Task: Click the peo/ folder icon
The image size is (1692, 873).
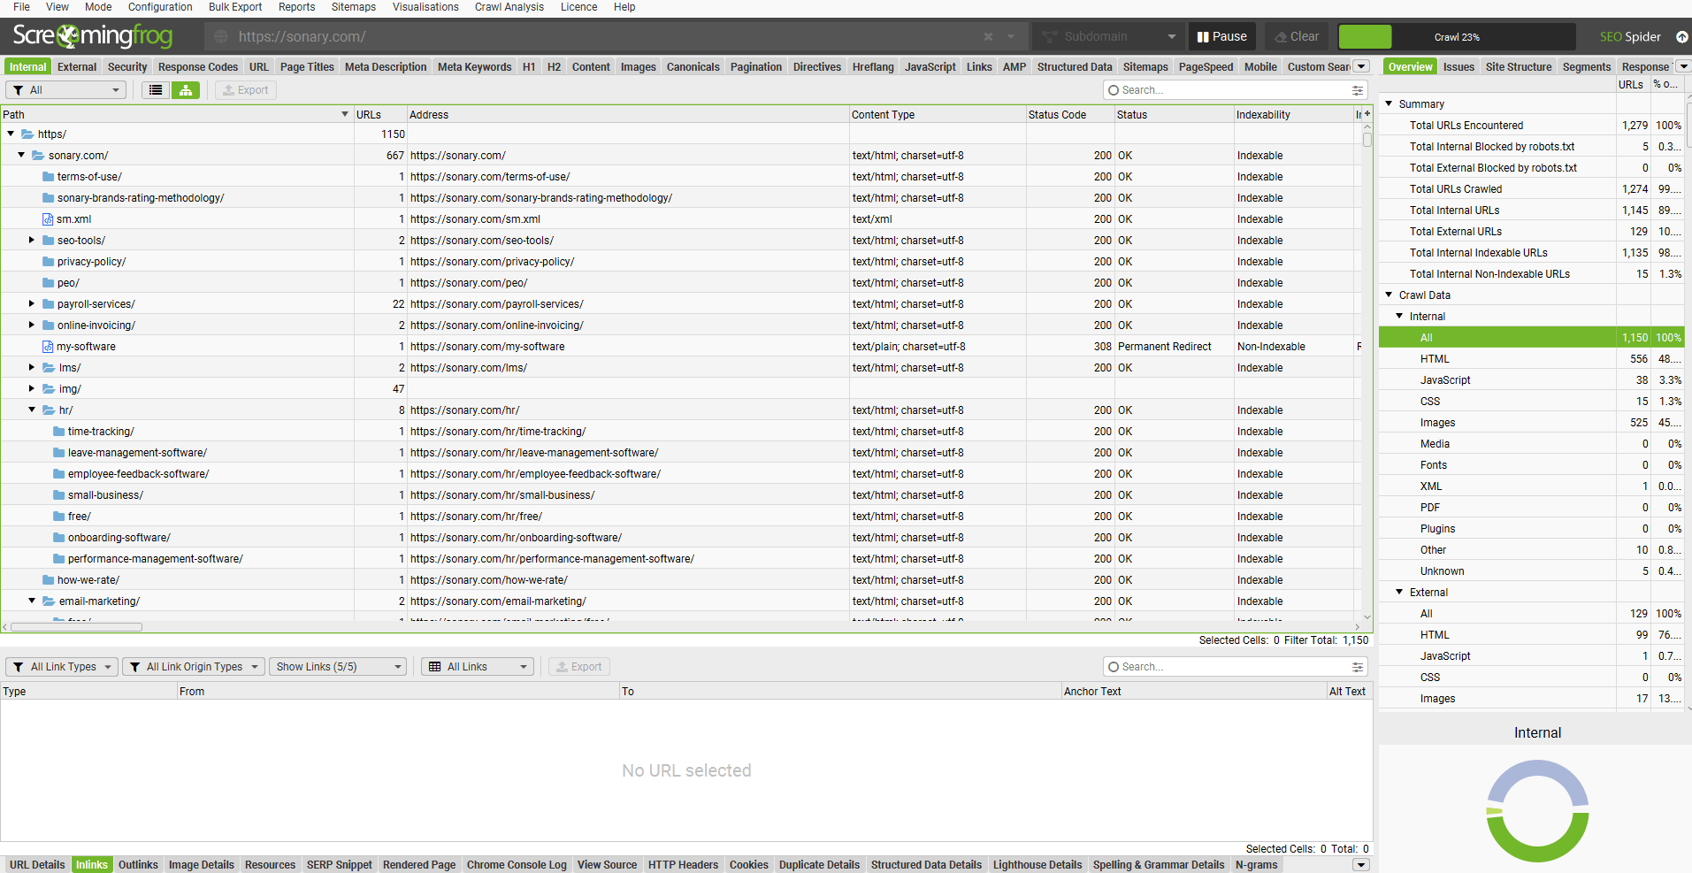Action: [49, 283]
